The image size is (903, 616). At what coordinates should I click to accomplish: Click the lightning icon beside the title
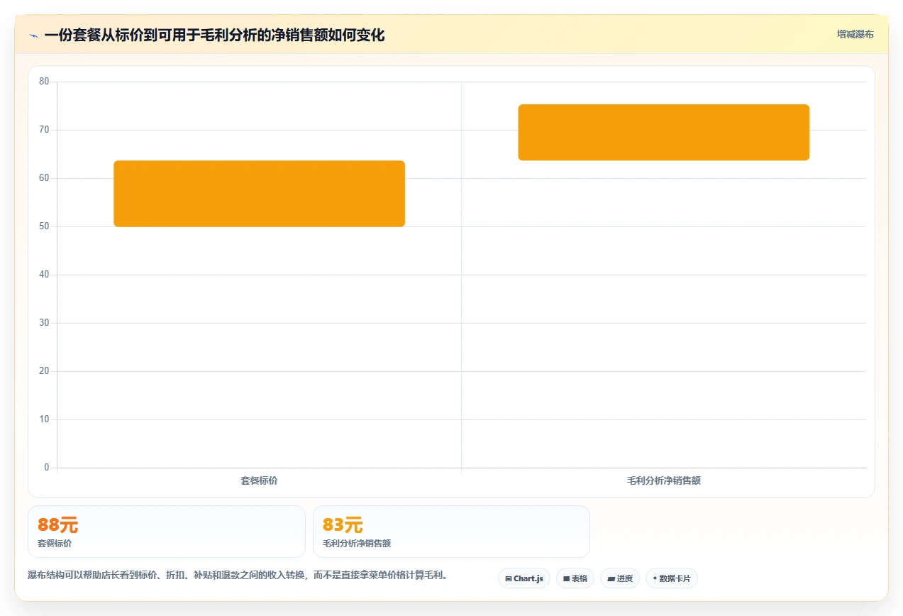[x=34, y=35]
